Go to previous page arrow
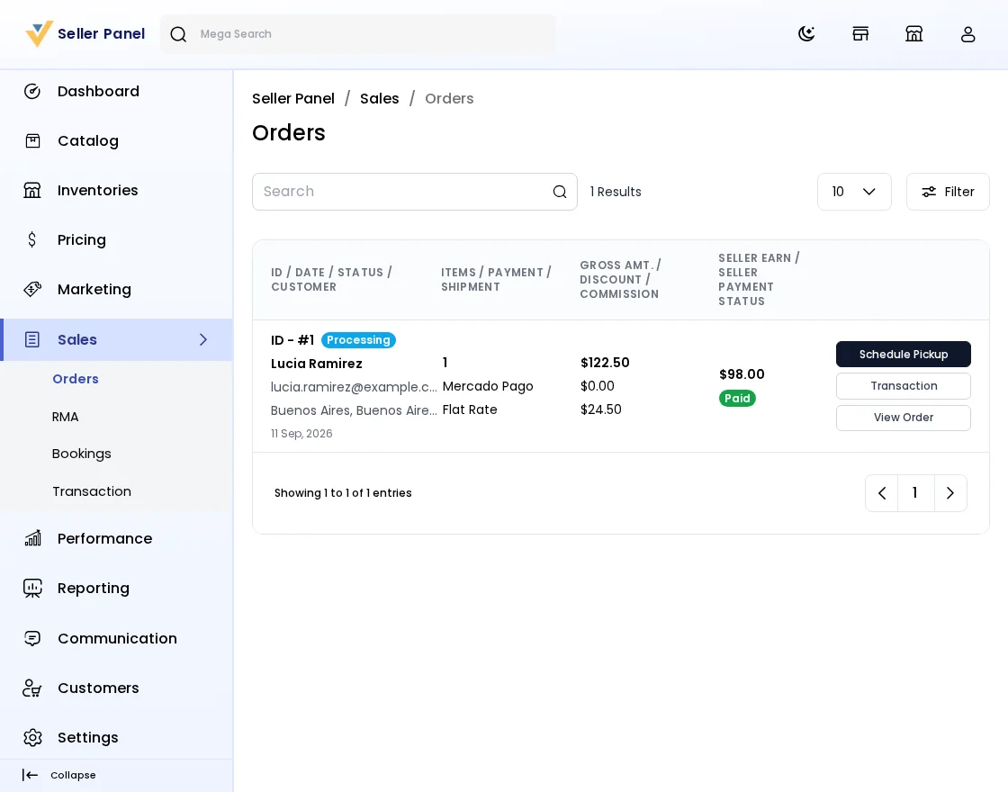The height and width of the screenshot is (792, 1008). pos(881,493)
